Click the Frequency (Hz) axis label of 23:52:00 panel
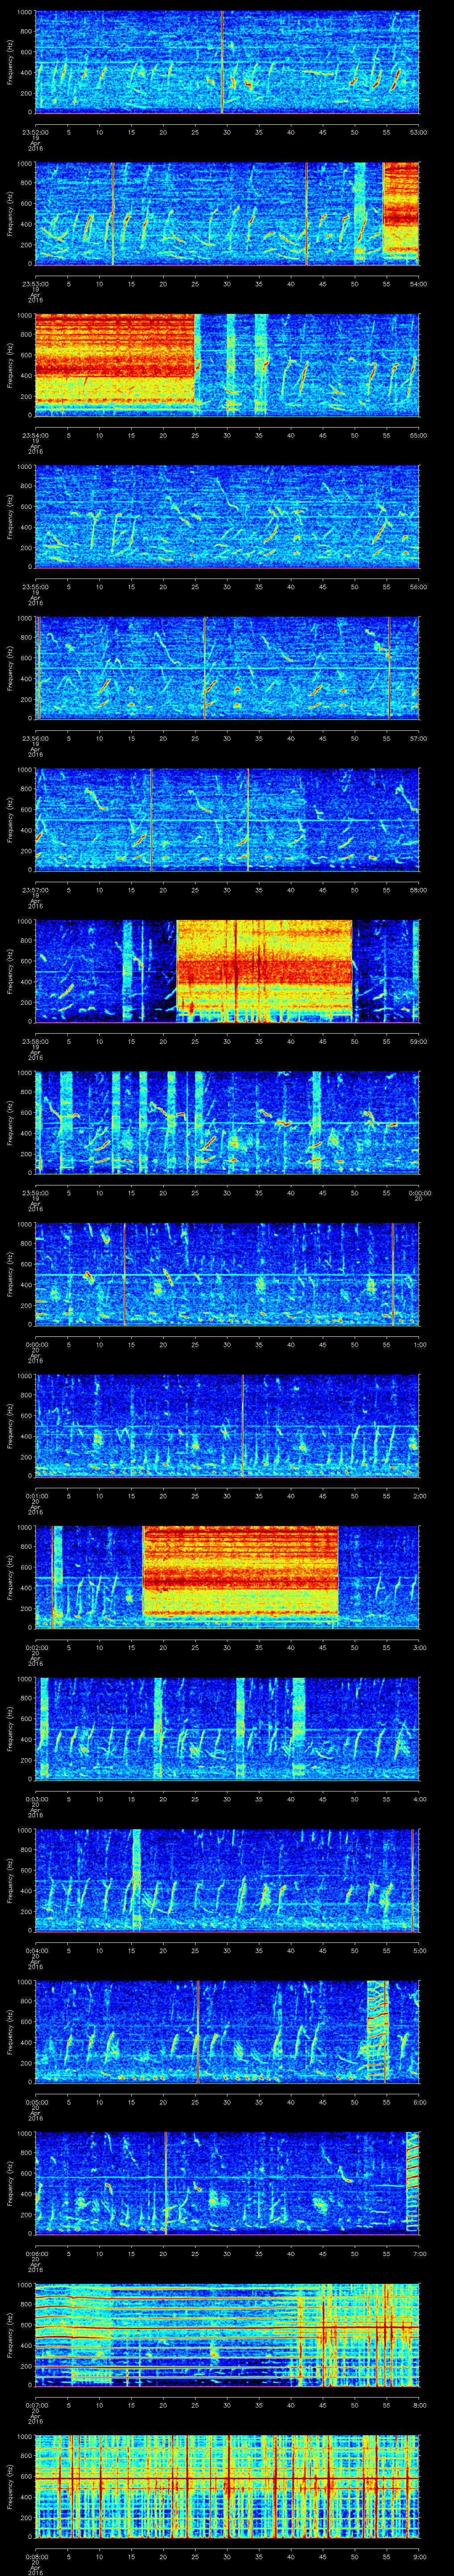This screenshot has width=454, height=2576. click(11, 62)
